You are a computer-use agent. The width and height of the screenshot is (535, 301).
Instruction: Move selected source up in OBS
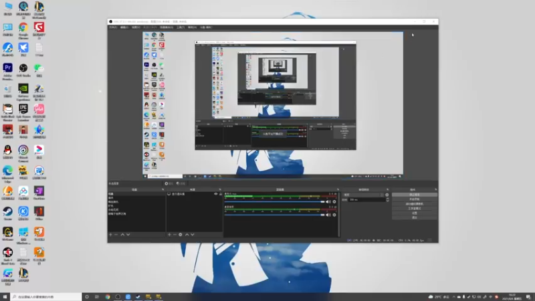click(187, 235)
